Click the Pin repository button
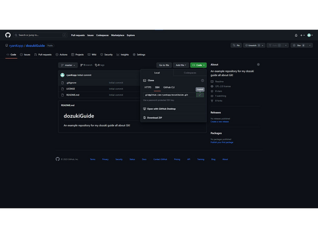Screen dimensions: 318x238 236,46
